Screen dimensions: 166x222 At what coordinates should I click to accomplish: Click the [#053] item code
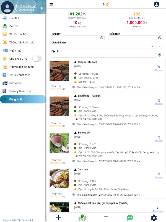(78, 100)
